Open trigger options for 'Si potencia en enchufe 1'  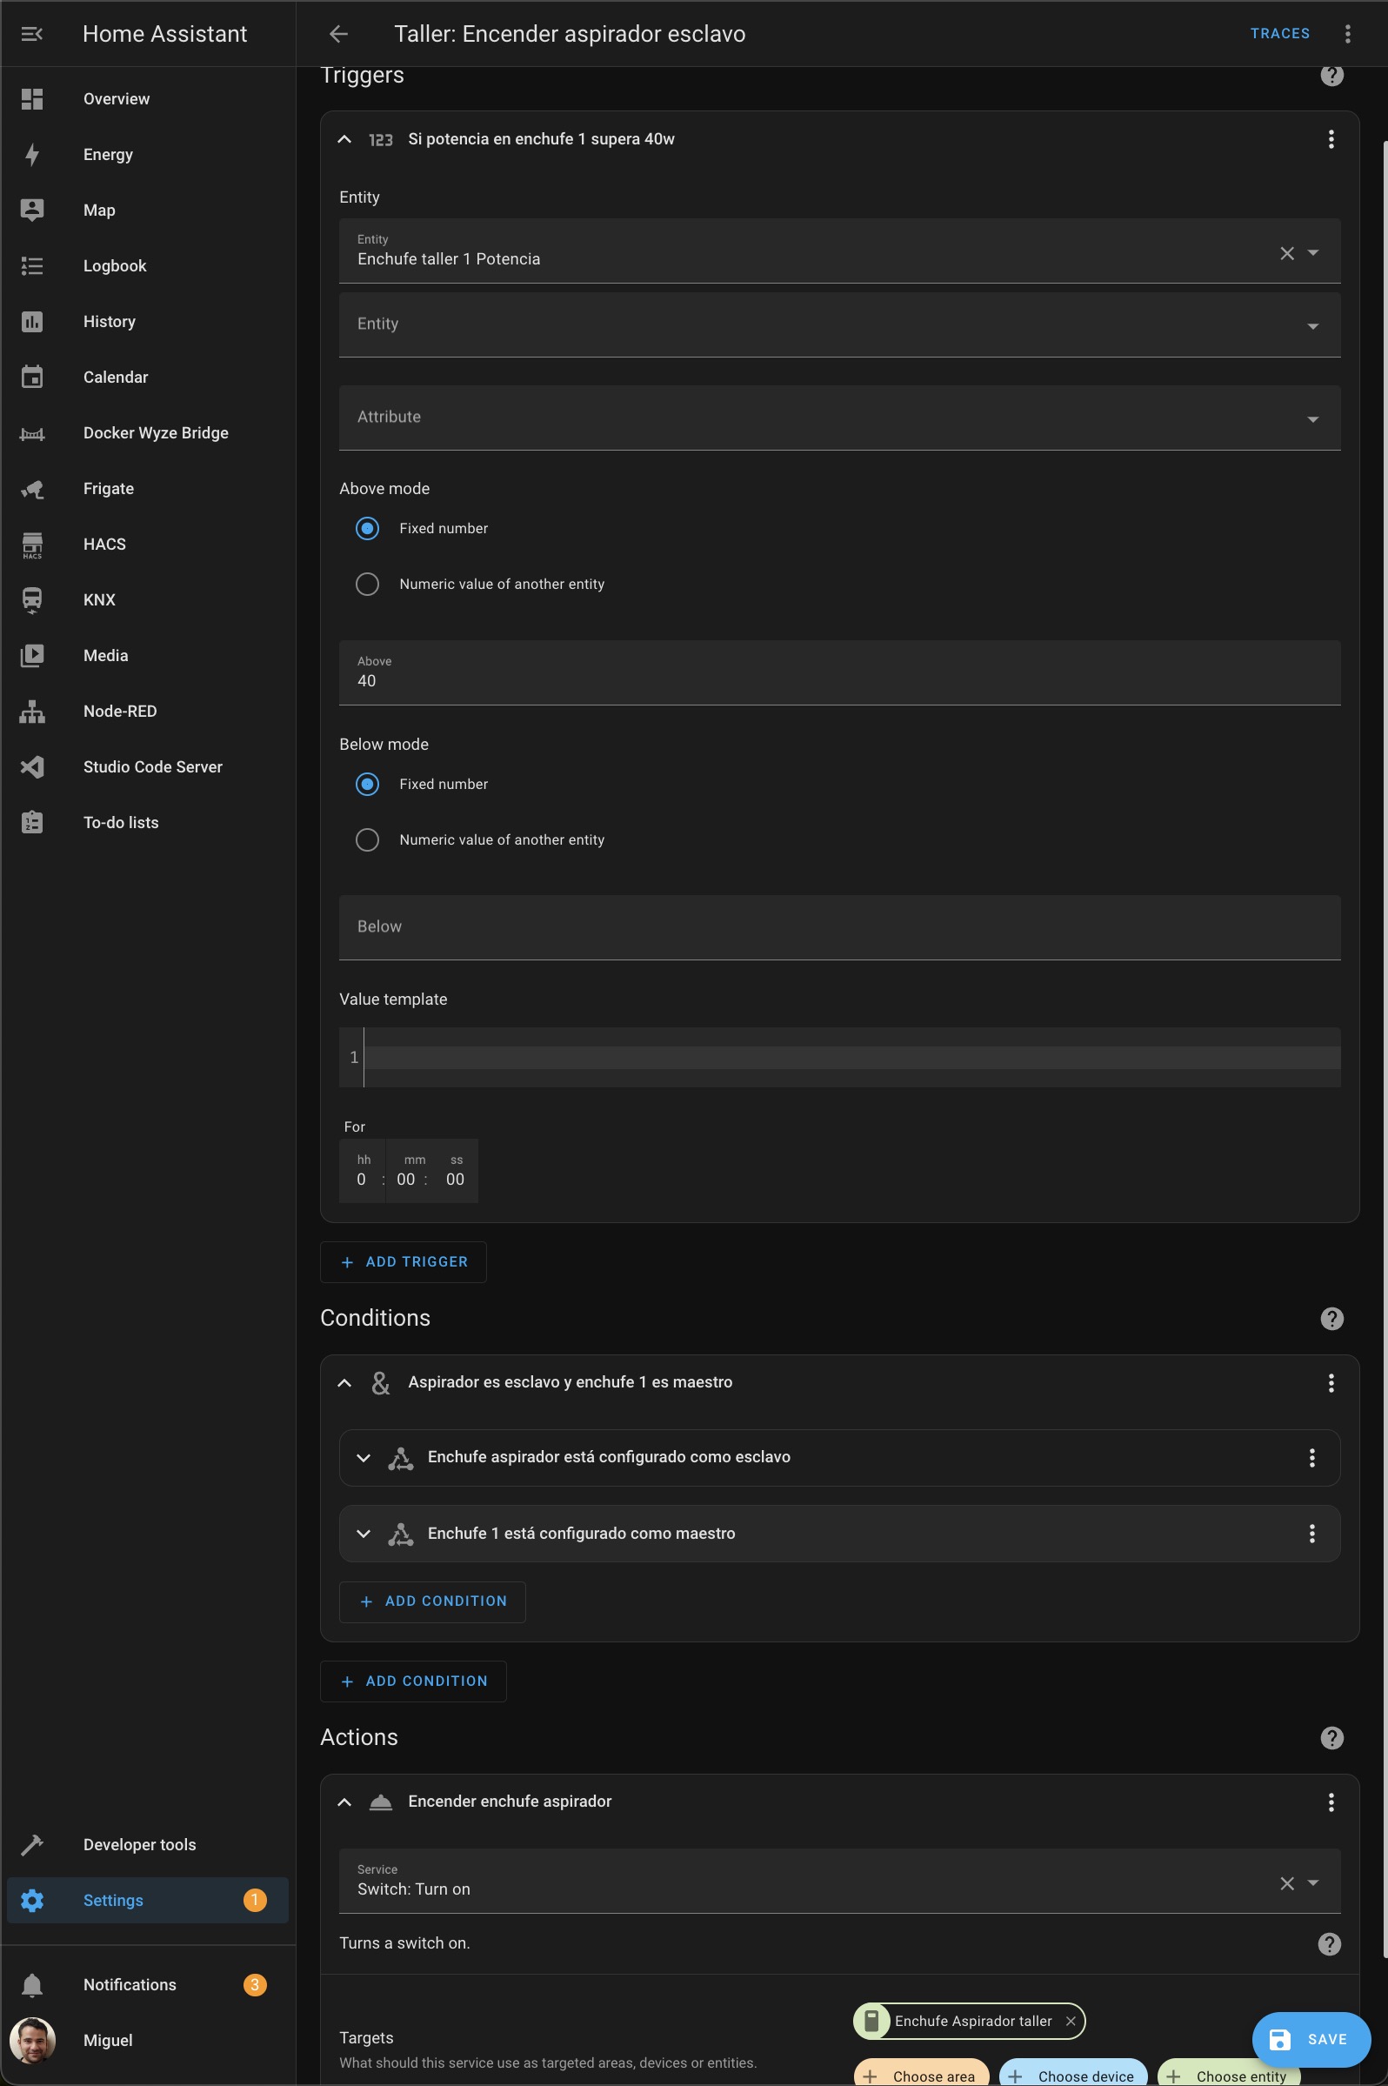tap(1331, 139)
